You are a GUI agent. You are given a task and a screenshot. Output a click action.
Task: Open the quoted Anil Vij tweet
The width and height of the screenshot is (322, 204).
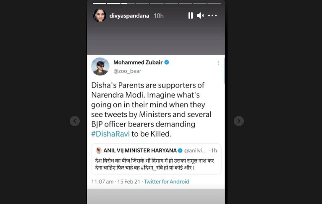point(156,159)
